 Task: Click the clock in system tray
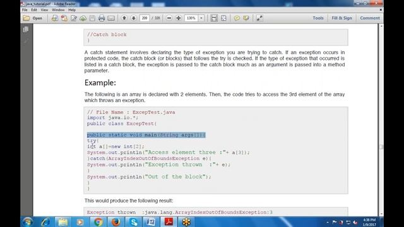[369, 222]
